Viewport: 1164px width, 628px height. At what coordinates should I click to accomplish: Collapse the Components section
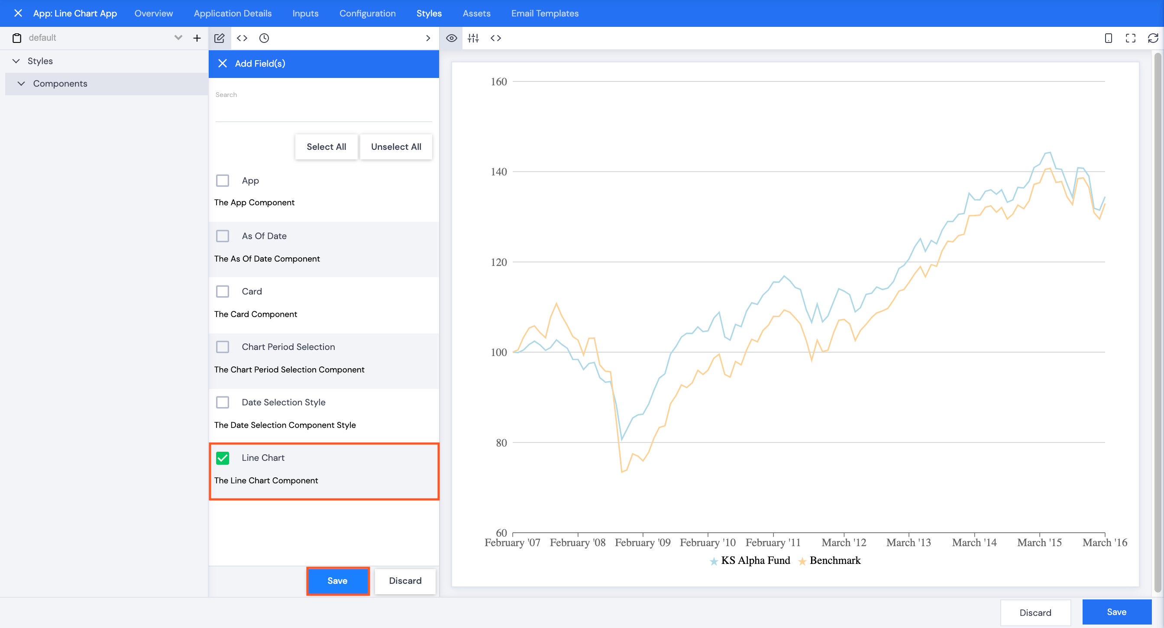coord(21,84)
